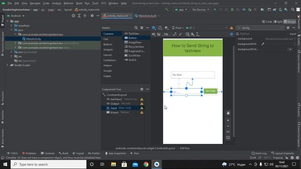Open the app run configuration dropdown

pos(181,9)
